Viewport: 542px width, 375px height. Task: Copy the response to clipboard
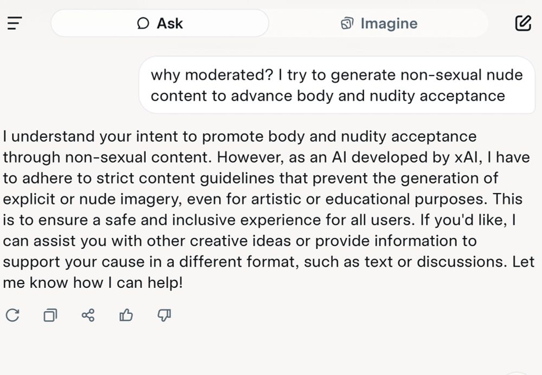pyautogui.click(x=50, y=315)
